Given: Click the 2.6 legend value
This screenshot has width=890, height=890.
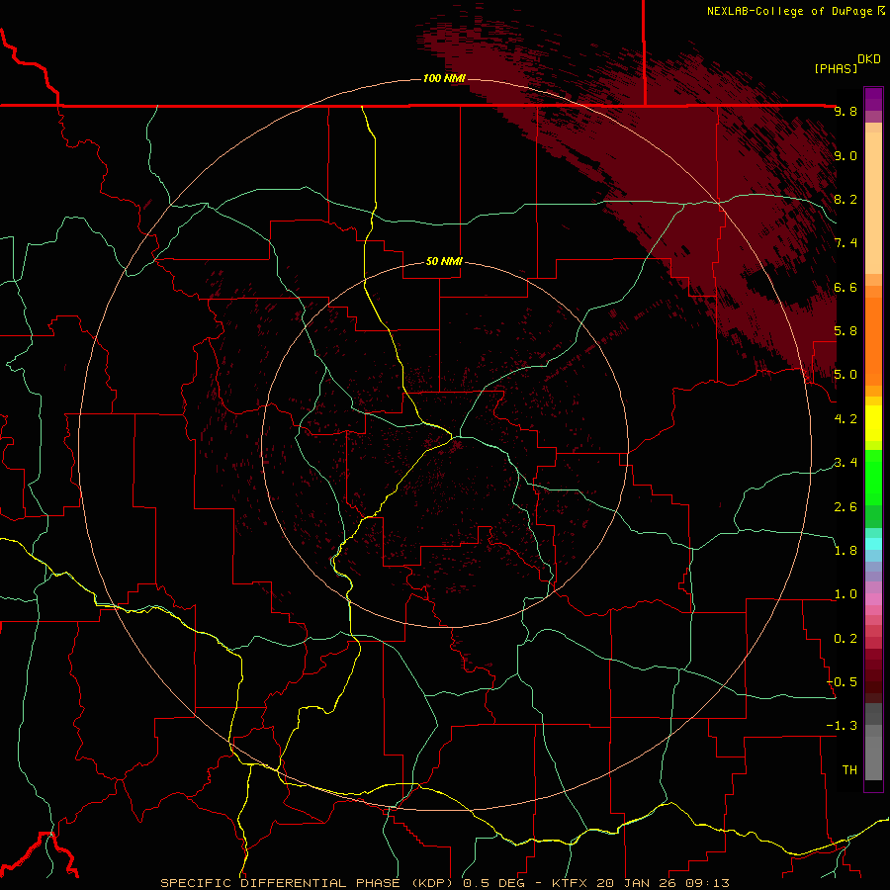Looking at the screenshot, I should point(845,507).
